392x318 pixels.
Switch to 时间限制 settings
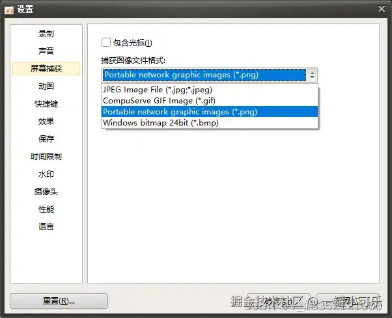point(46,157)
